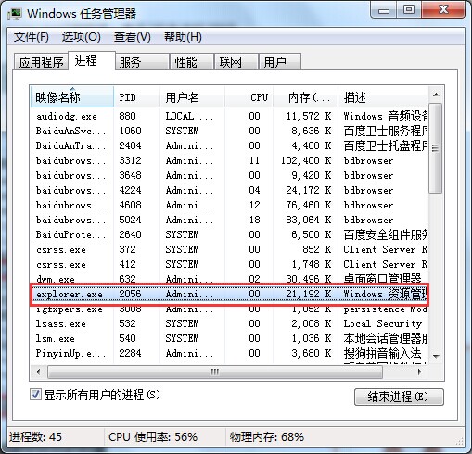Maximize the Task Manager window

pyautogui.click(x=409, y=10)
